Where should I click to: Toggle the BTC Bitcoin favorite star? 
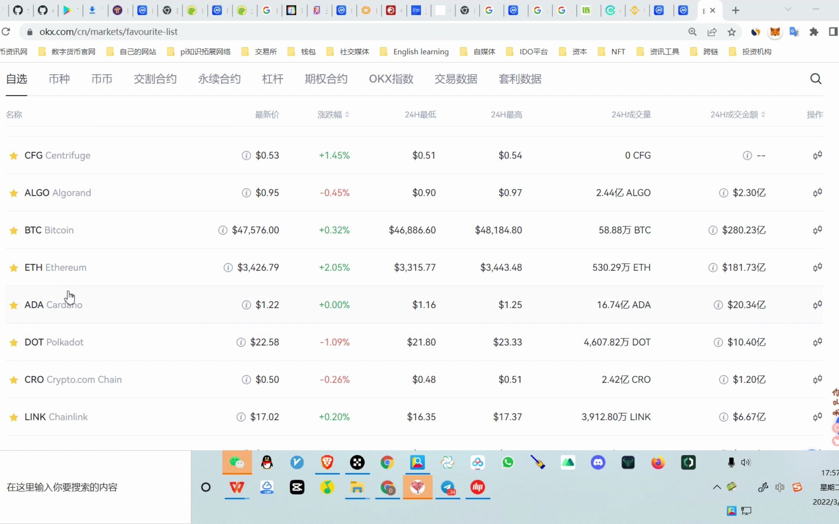click(14, 230)
